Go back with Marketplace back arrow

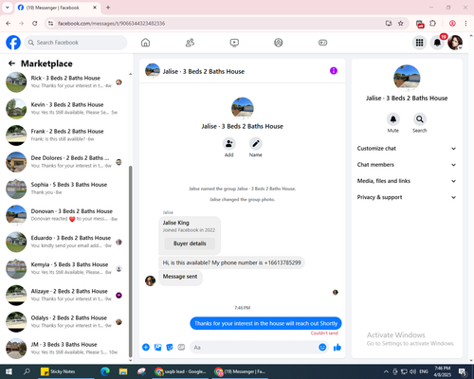[x=11, y=63]
